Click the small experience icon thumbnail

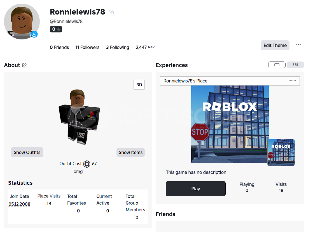coord(281,153)
